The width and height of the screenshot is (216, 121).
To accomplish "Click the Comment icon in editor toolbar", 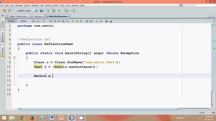I will point(107,21).
